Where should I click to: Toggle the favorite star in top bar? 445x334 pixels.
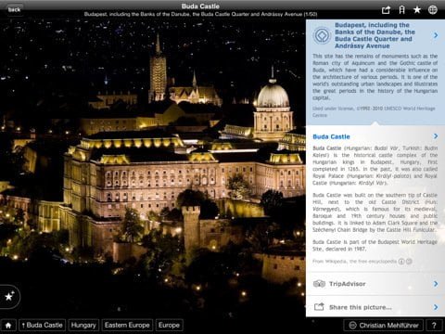coord(417,10)
